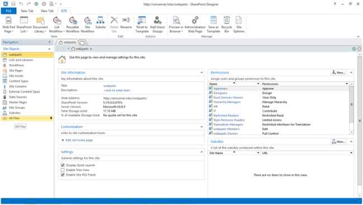Create a Reusable Workflow
The image size is (363, 205).
73,25
